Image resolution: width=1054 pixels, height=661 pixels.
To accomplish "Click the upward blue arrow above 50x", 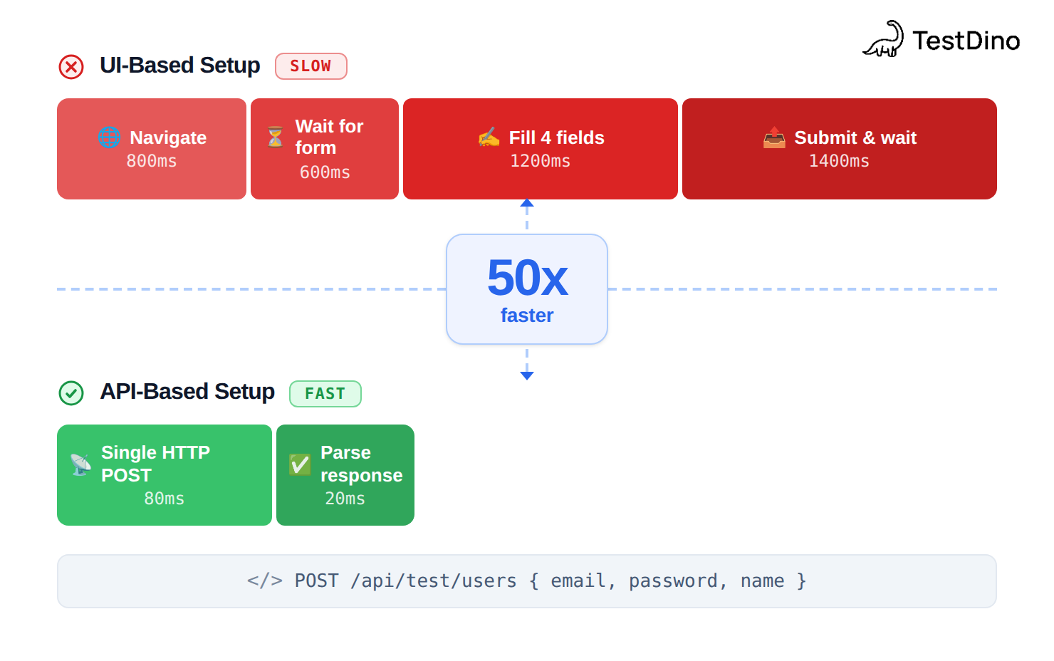I will tap(527, 204).
